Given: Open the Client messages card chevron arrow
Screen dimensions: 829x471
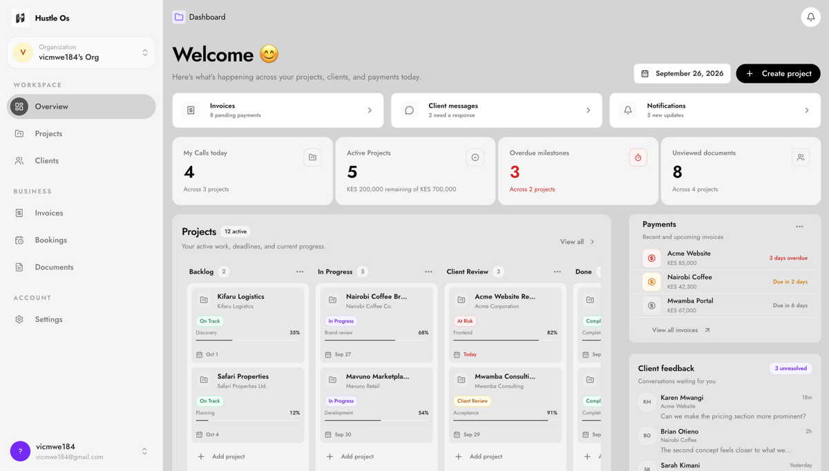Looking at the screenshot, I should point(589,110).
